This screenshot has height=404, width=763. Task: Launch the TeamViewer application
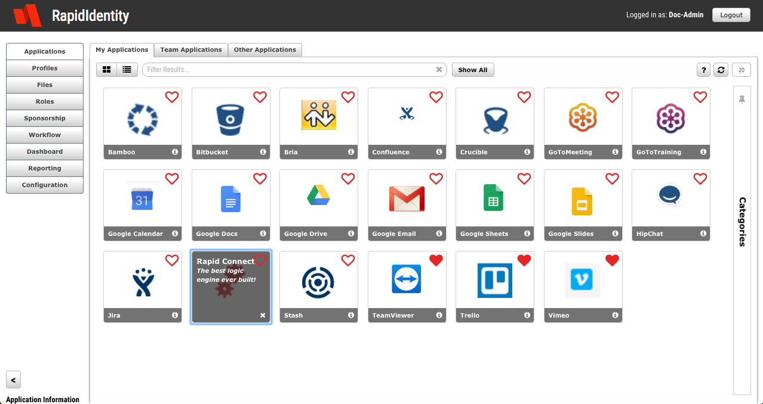tap(407, 279)
